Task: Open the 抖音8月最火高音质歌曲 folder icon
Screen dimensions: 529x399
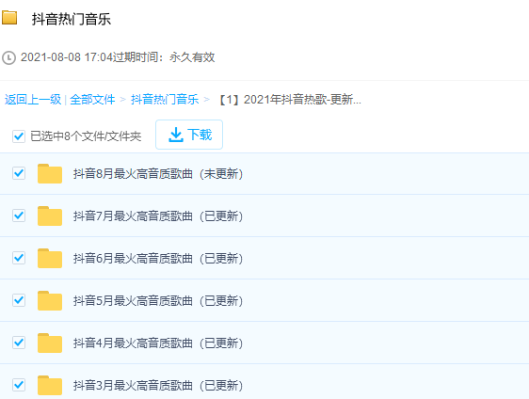Action: tap(50, 173)
